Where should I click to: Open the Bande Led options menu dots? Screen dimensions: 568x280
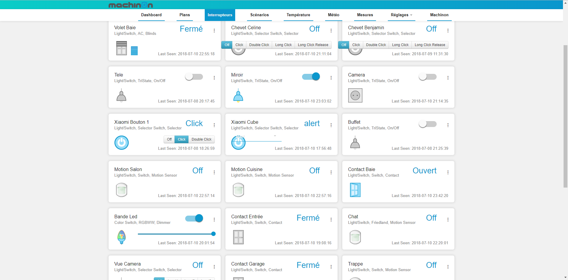[x=214, y=219]
